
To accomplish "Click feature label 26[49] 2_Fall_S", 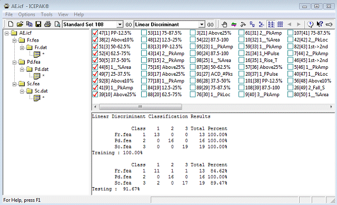I will point(309,88).
